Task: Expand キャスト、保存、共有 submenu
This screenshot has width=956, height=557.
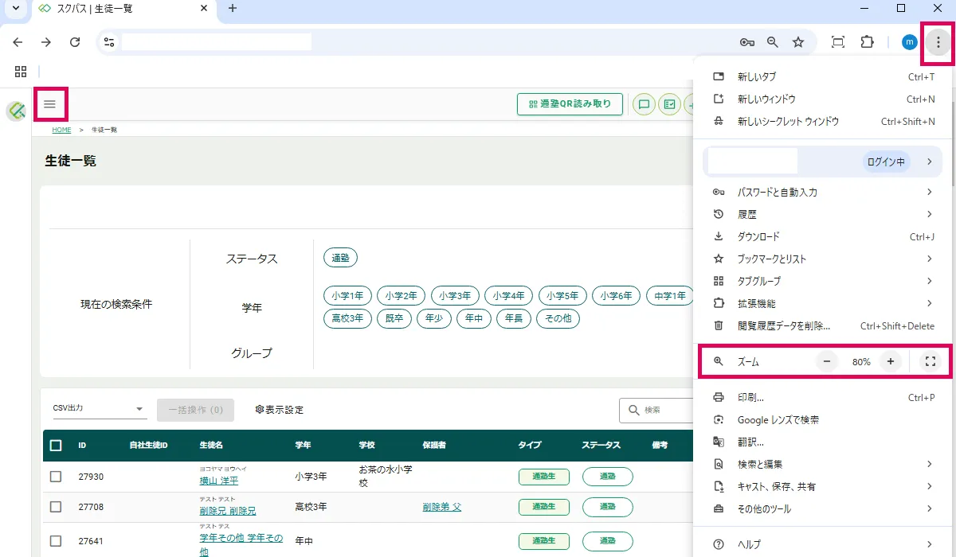Action: pos(823,487)
